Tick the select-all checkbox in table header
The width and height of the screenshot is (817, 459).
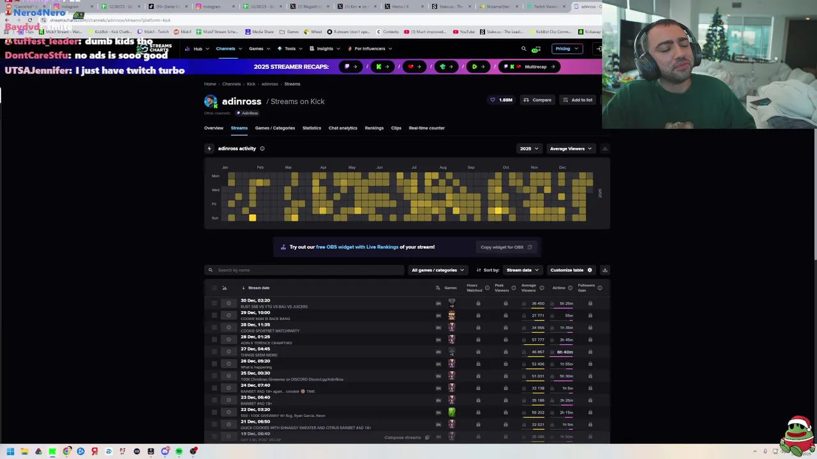[214, 288]
